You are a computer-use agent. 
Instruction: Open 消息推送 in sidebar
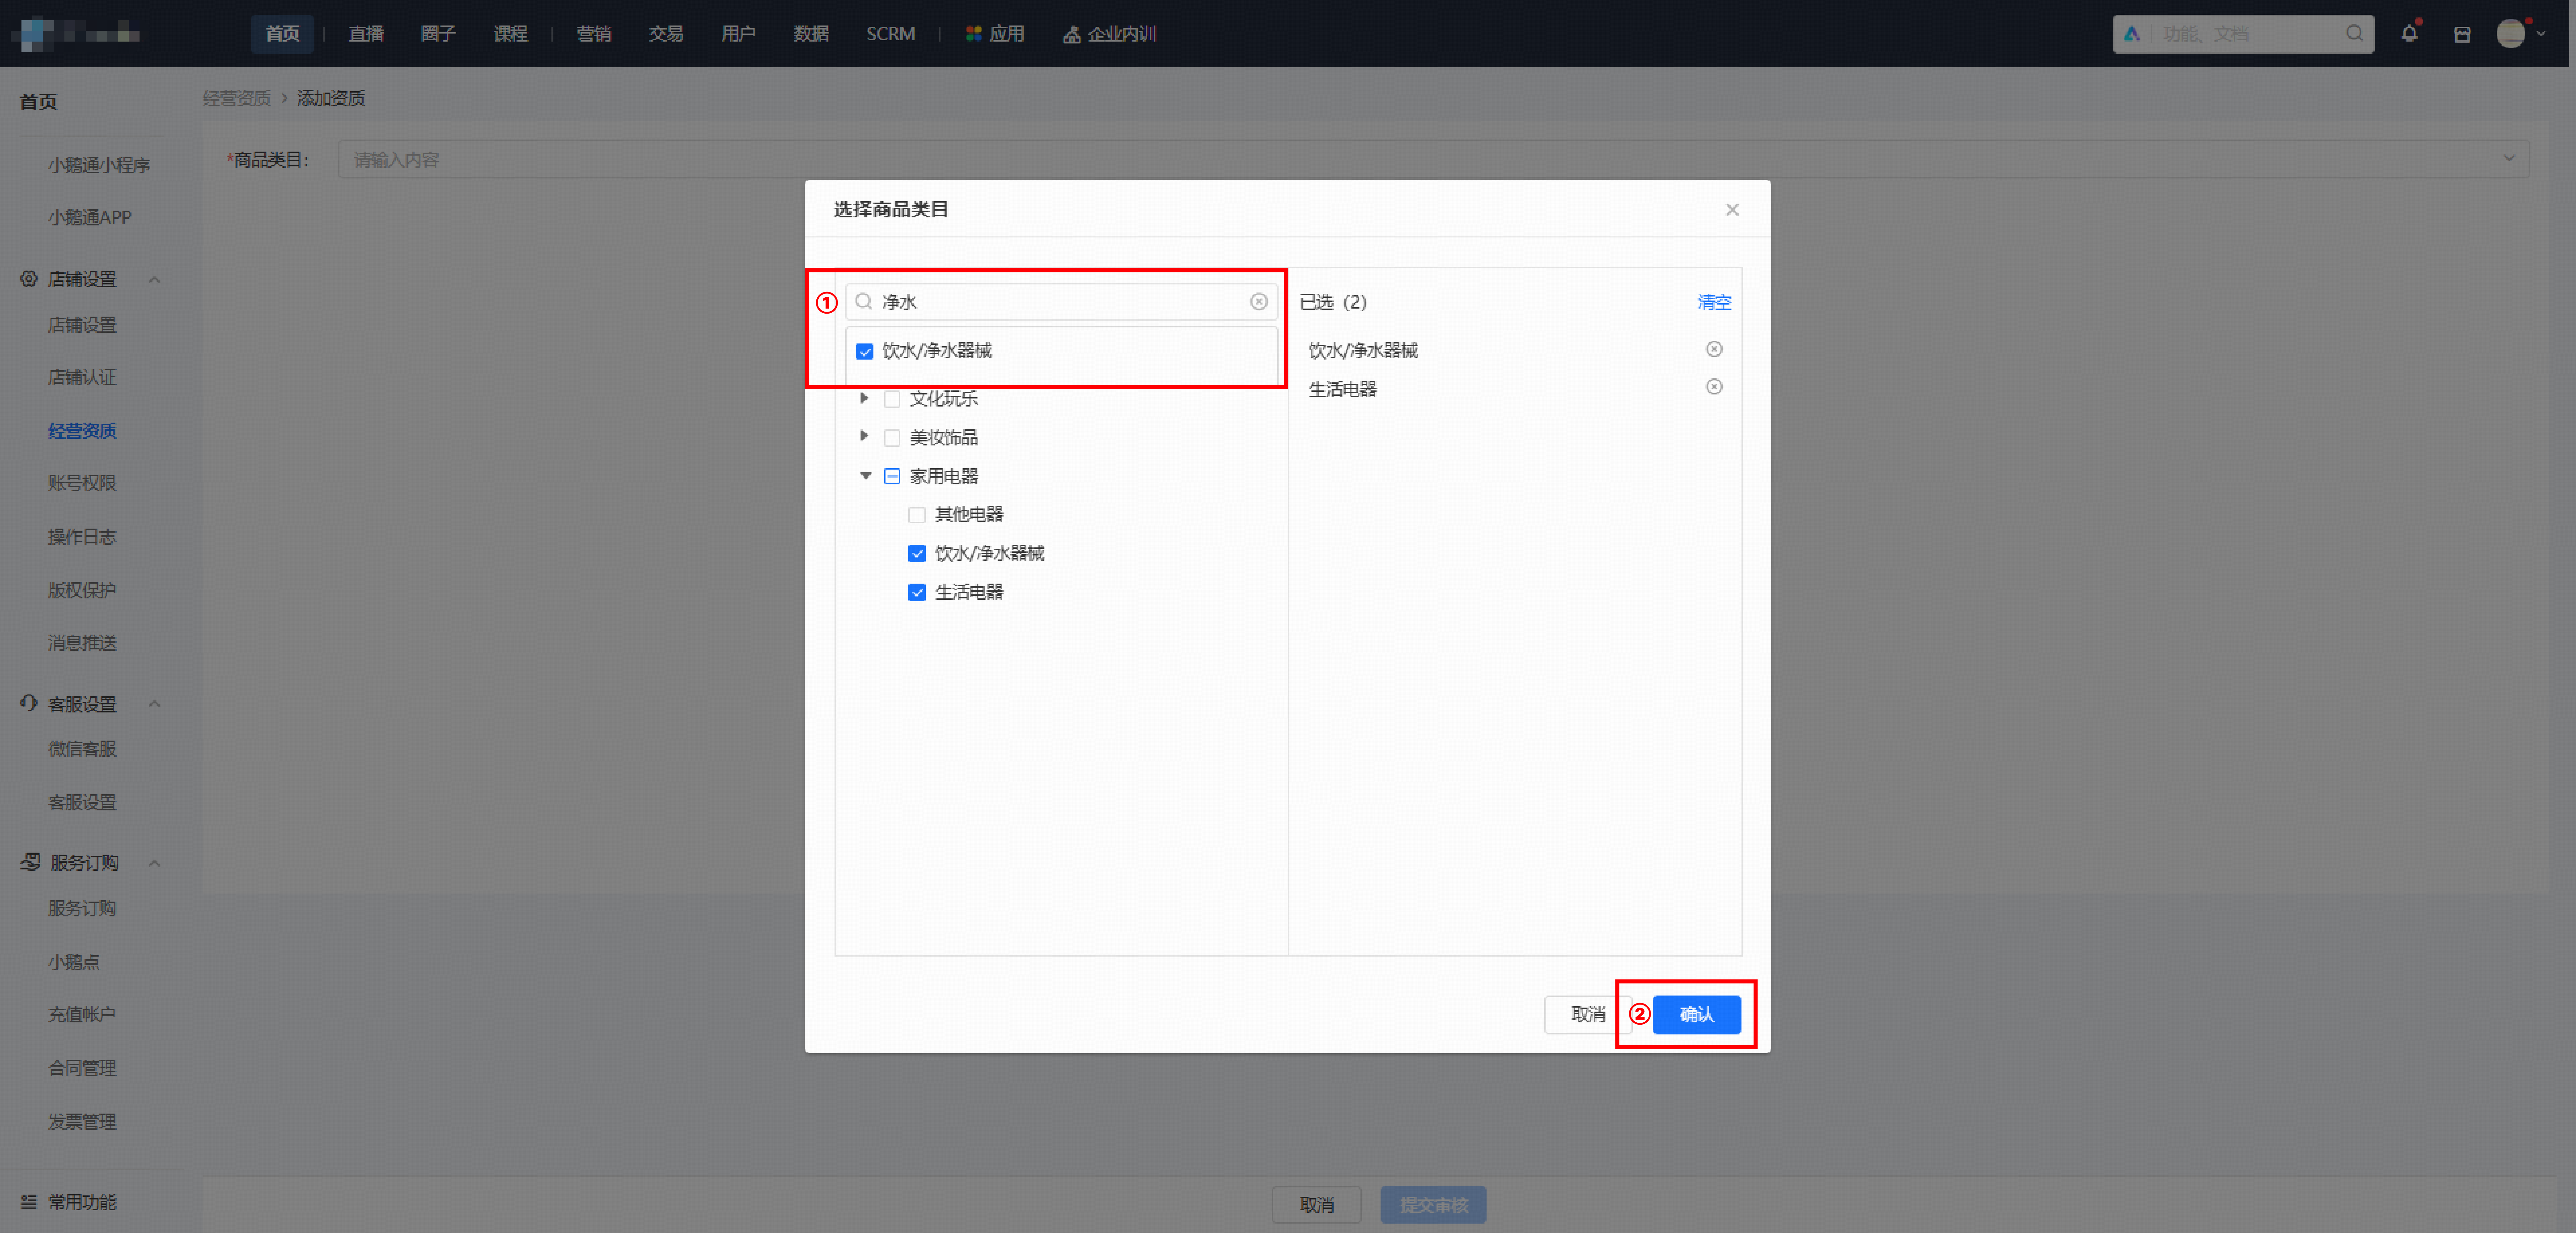tap(82, 643)
